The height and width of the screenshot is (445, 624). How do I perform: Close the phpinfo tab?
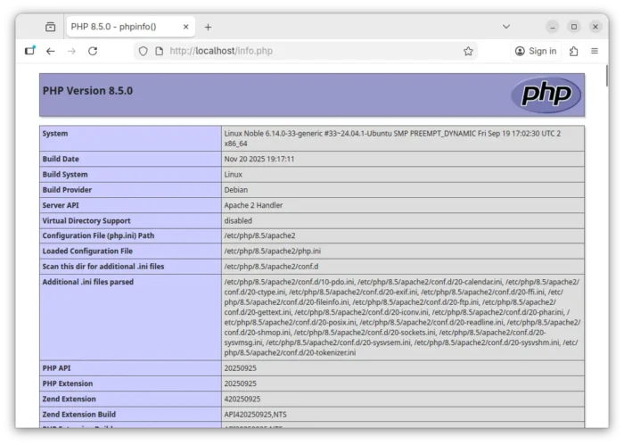(185, 27)
